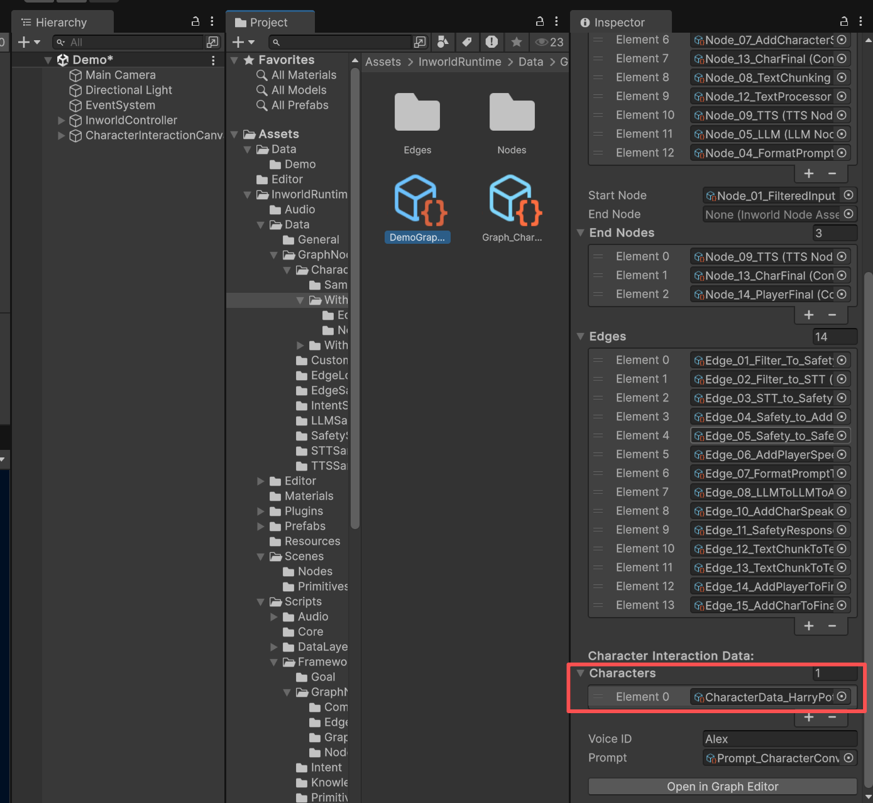Click Assets in the breadcrumb path
Screen dimensions: 873x803
(x=383, y=62)
